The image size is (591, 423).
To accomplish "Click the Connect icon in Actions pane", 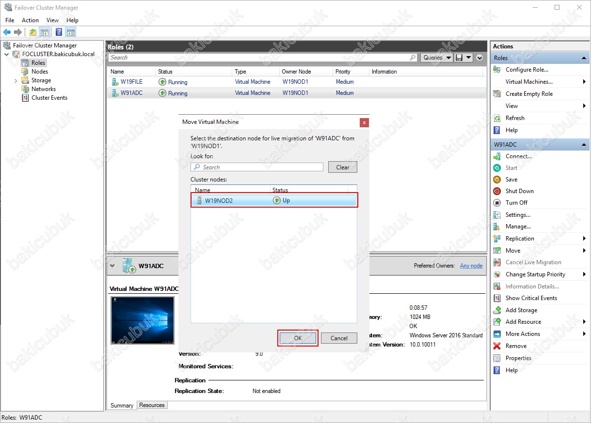I will click(497, 156).
